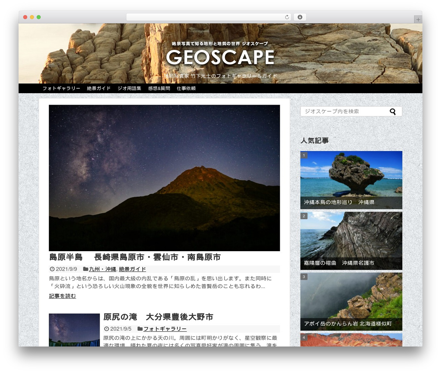Open a new tab with plus button

pos(418,20)
